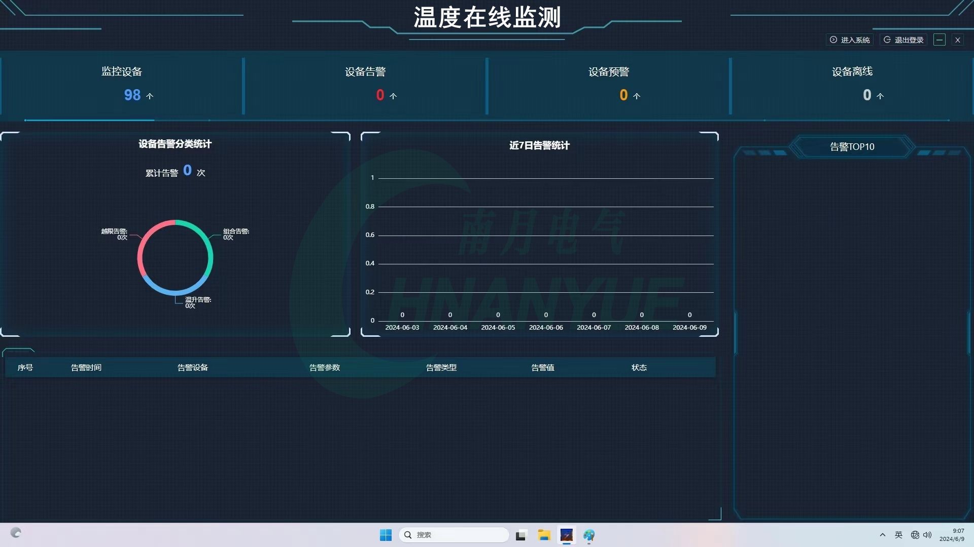Open Windows Start menu
The image size is (974, 547).
point(386,535)
